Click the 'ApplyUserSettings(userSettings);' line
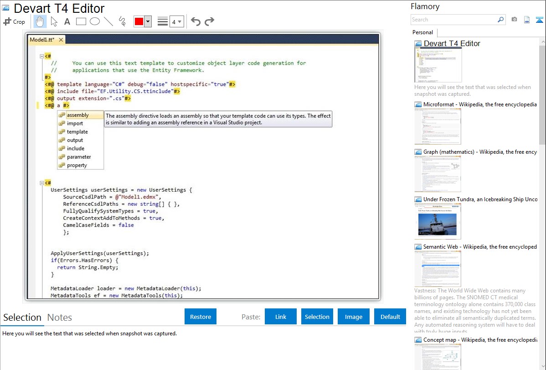This screenshot has height=370, width=546. tap(100, 253)
